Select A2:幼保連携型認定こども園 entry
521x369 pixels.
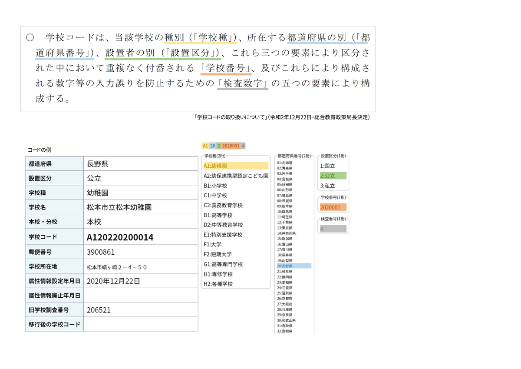tap(236, 176)
